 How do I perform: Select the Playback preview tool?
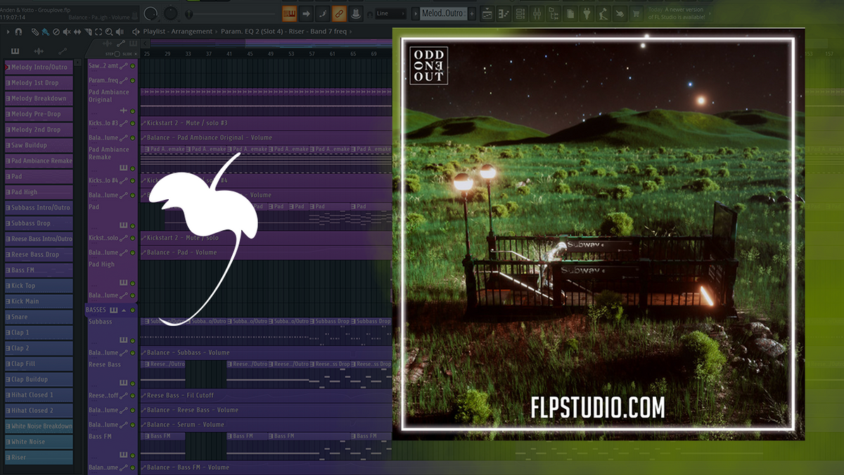tap(120, 31)
